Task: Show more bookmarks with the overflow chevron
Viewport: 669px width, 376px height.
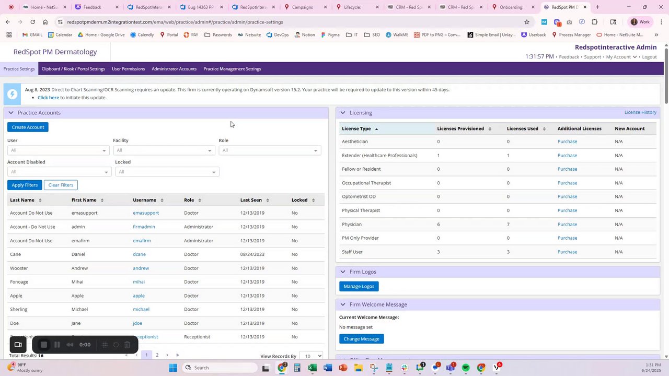Action: (x=656, y=35)
